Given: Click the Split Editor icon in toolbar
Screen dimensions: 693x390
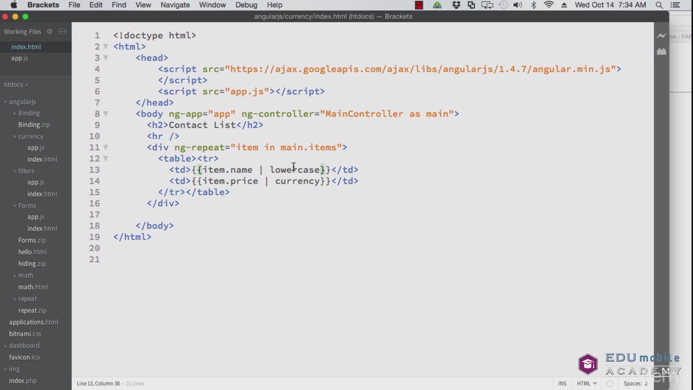Looking at the screenshot, I should click(62, 31).
